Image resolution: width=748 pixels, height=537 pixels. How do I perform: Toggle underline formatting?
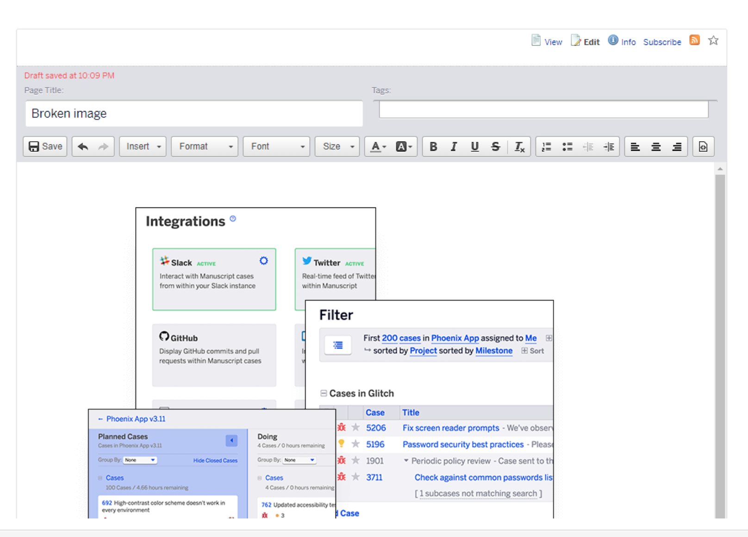click(x=474, y=147)
